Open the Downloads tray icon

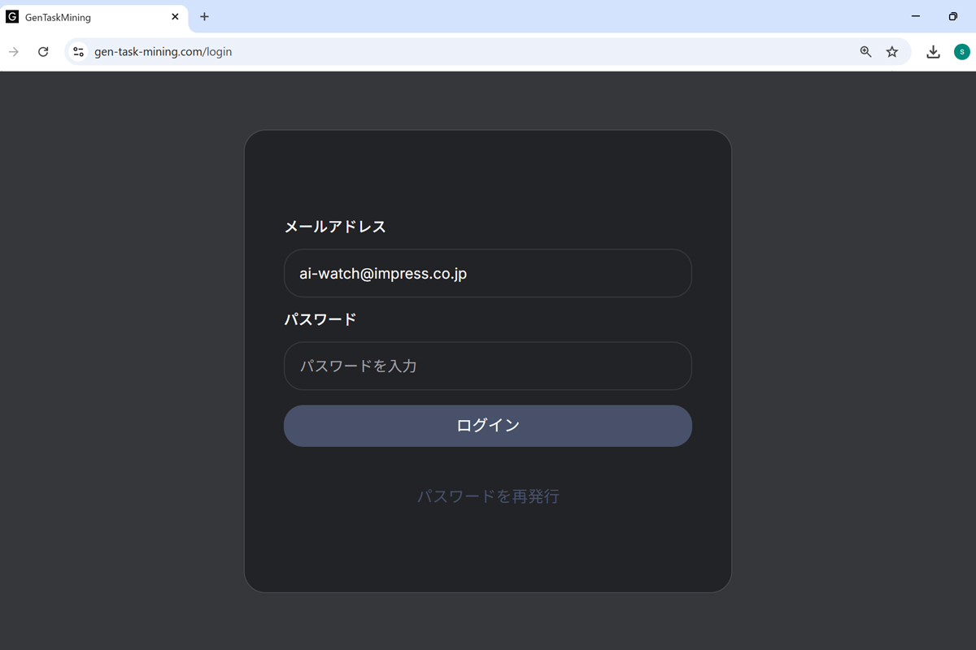tap(933, 51)
